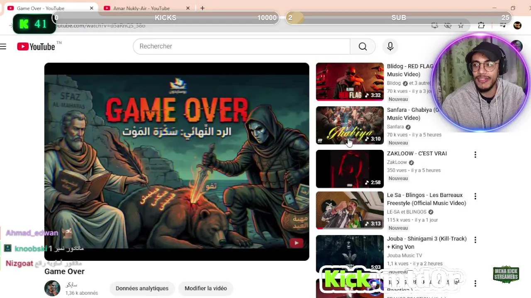
Task: Open the options menu for Le Sa Blingos video
Action: coord(475,196)
